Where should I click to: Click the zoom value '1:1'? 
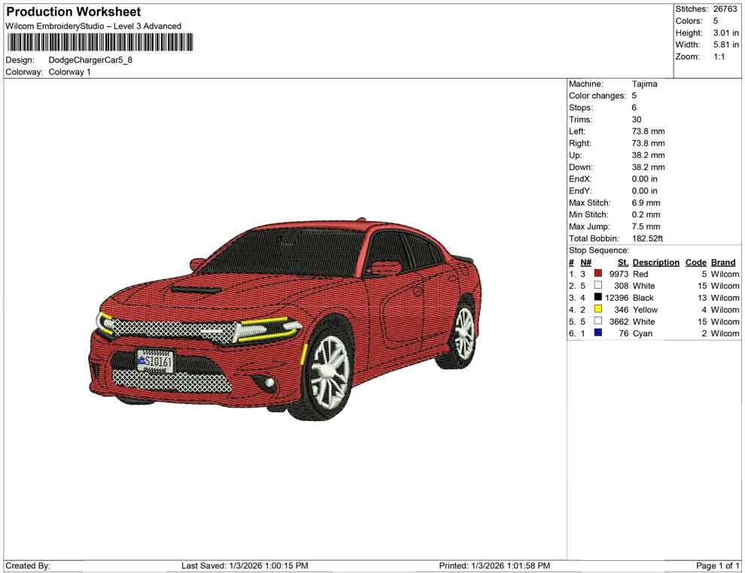(x=719, y=56)
